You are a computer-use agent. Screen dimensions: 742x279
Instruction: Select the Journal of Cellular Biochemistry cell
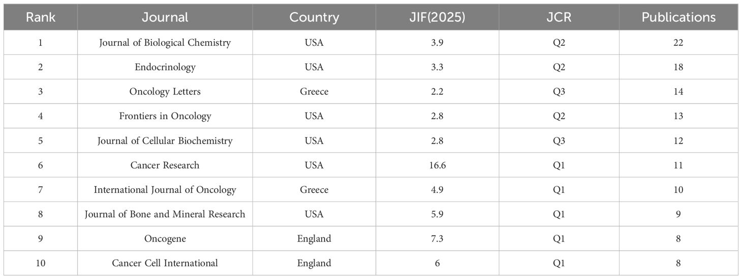pos(165,141)
